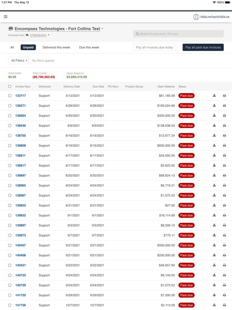This screenshot has width=232, height=310.
Task: Expand the All Filters dropdown
Action: (19, 61)
